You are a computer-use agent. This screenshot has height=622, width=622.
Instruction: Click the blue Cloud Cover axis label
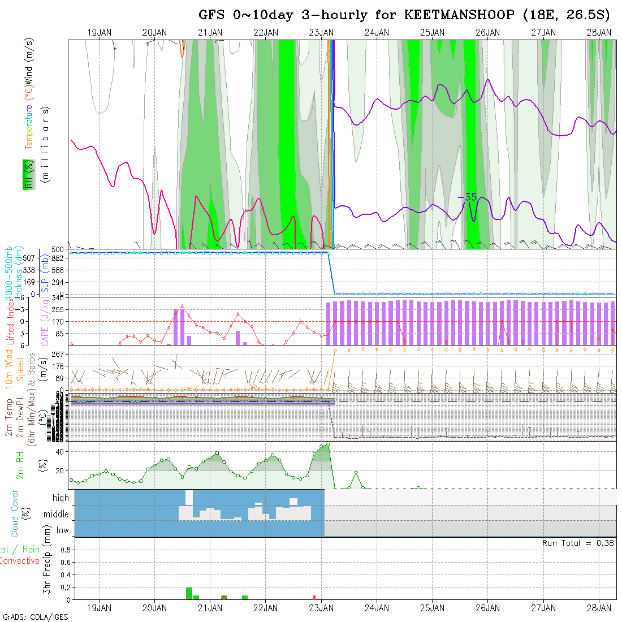pyautogui.click(x=15, y=513)
